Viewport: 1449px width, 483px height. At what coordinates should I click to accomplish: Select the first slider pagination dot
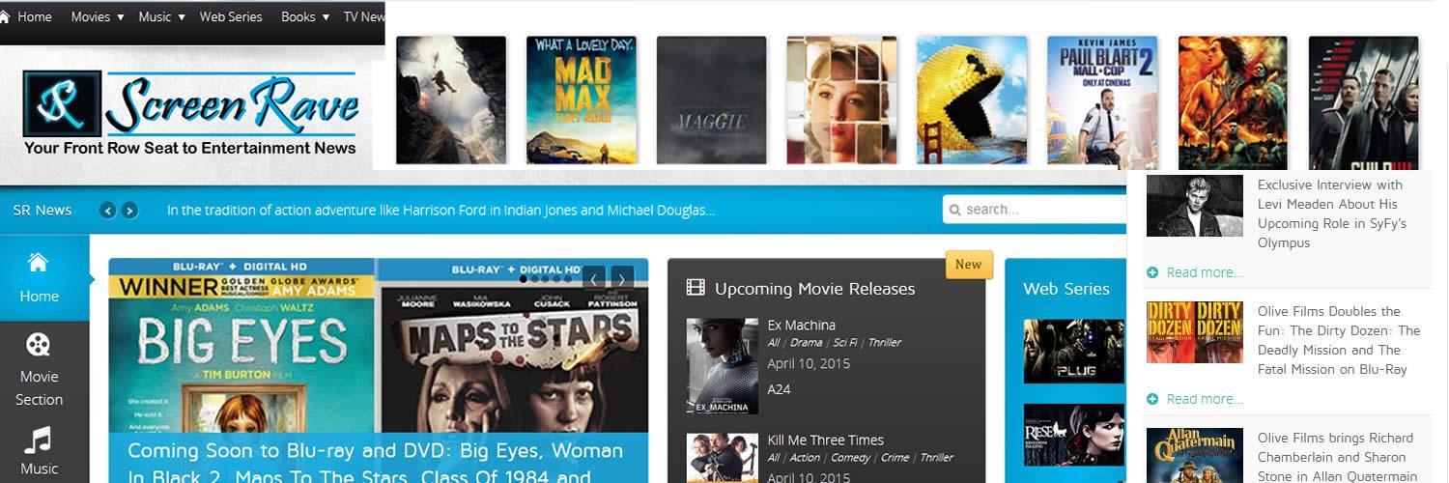524,279
